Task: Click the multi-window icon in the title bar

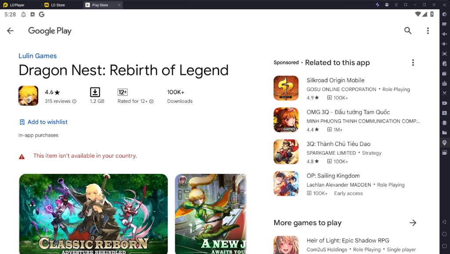Action: pyautogui.click(x=406, y=4)
